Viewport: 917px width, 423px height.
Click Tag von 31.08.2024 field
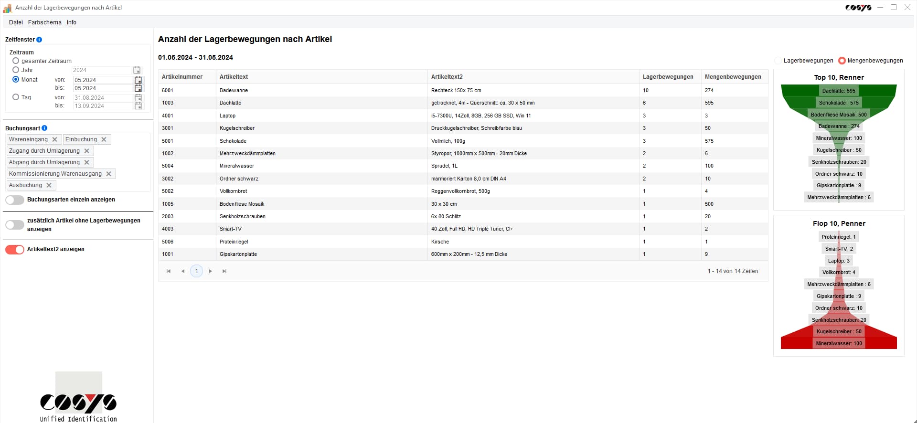coord(103,97)
